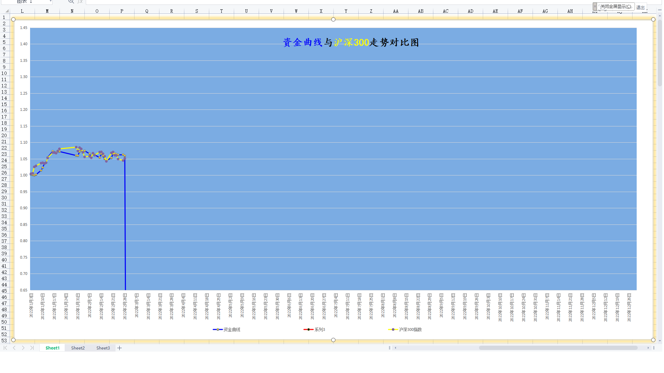Screen dimensions: 664x373
Task: Switch to Sheet2 tab
Action: [x=78, y=348]
